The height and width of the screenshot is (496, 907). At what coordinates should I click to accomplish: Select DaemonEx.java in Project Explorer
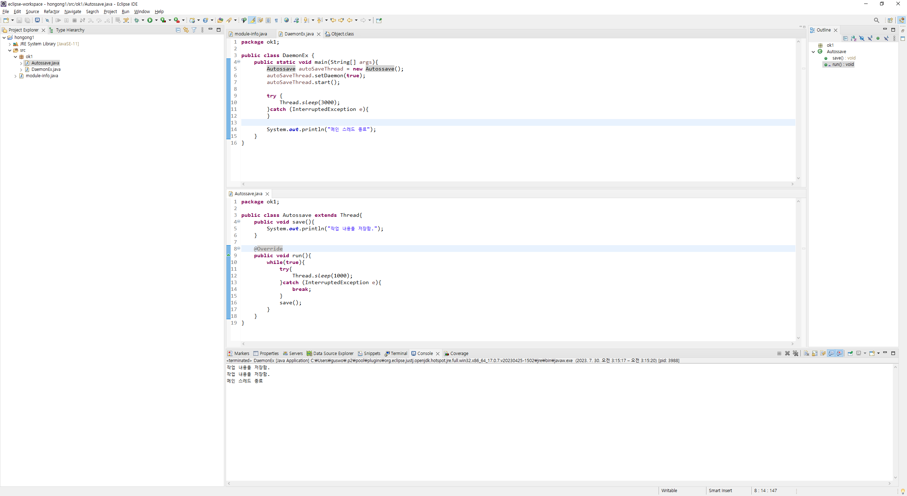[x=46, y=69]
